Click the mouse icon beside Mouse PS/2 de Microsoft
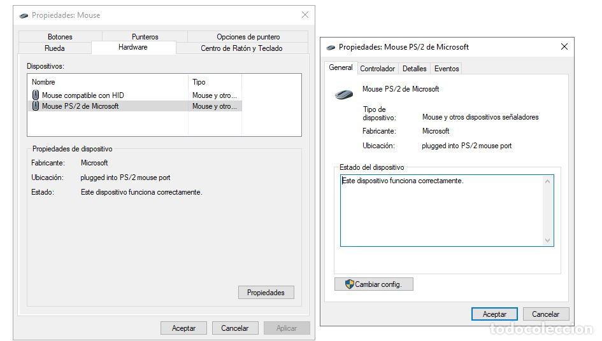Screen dimensions: 602x341 tap(36, 106)
